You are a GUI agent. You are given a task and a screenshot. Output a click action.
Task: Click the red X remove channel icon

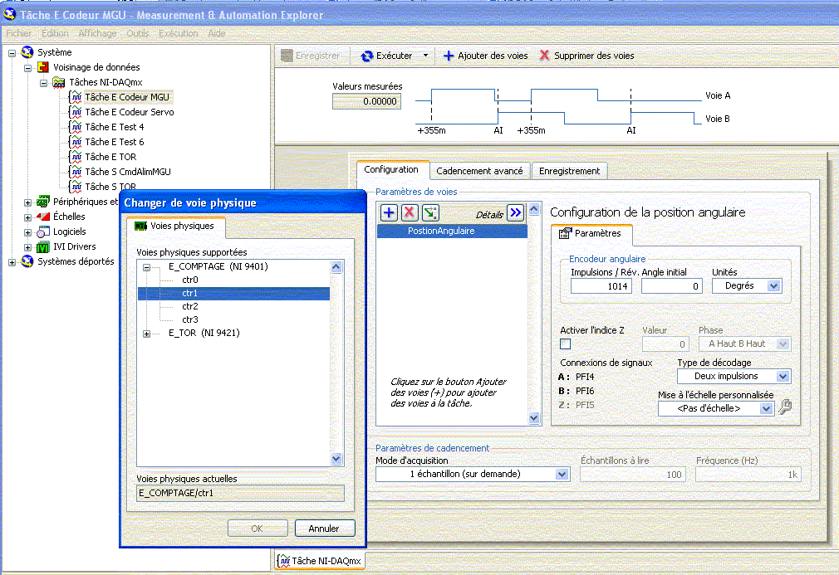[x=410, y=212]
